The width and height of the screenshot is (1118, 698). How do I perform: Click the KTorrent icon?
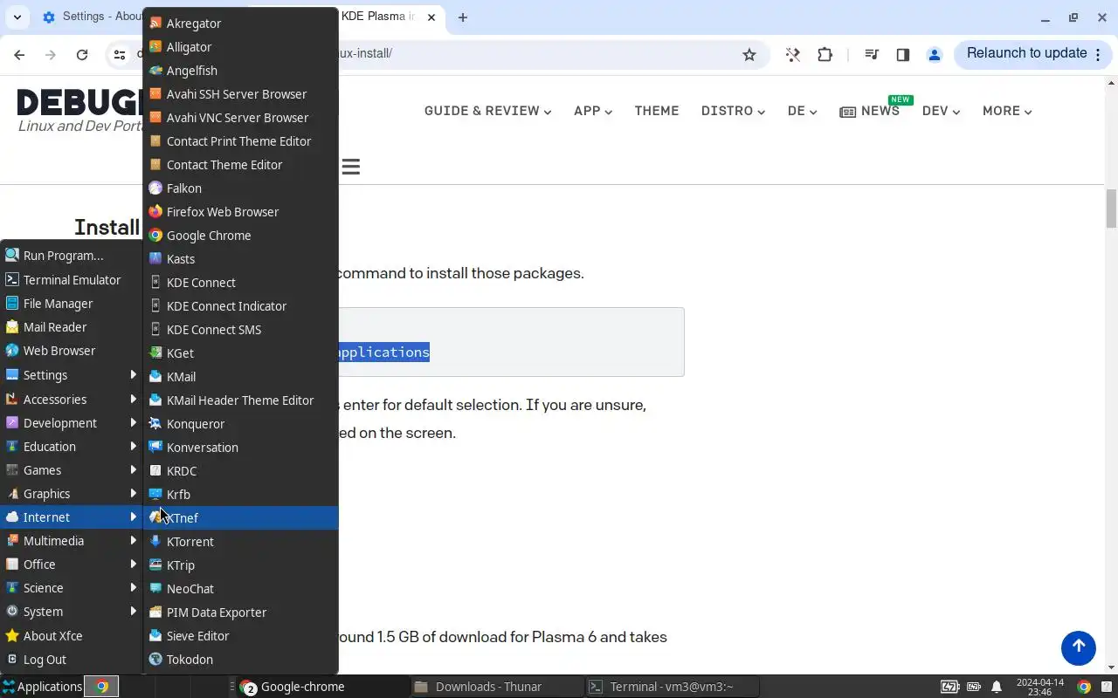pos(155,542)
